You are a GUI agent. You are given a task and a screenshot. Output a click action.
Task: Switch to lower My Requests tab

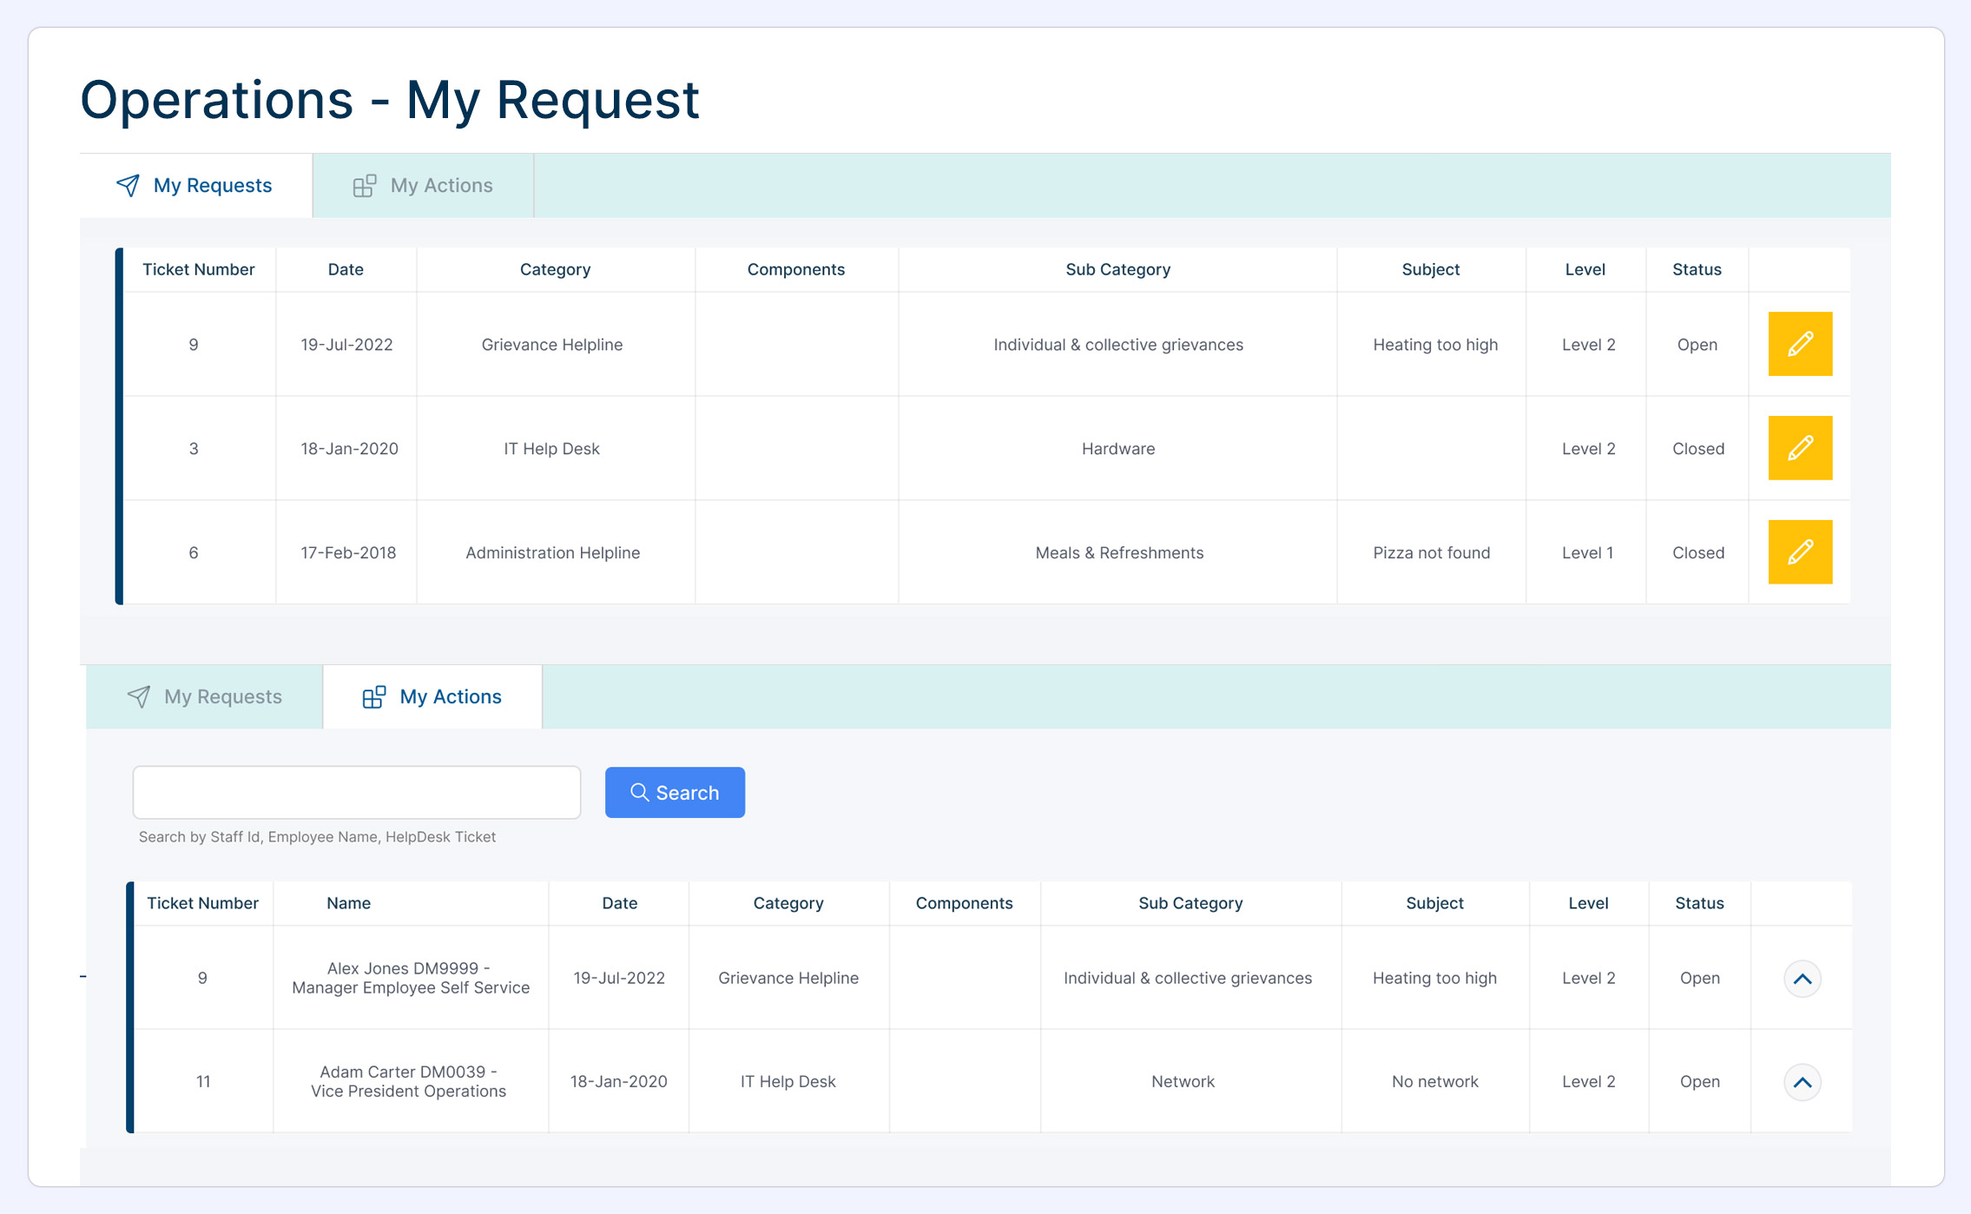pyautogui.click(x=206, y=697)
